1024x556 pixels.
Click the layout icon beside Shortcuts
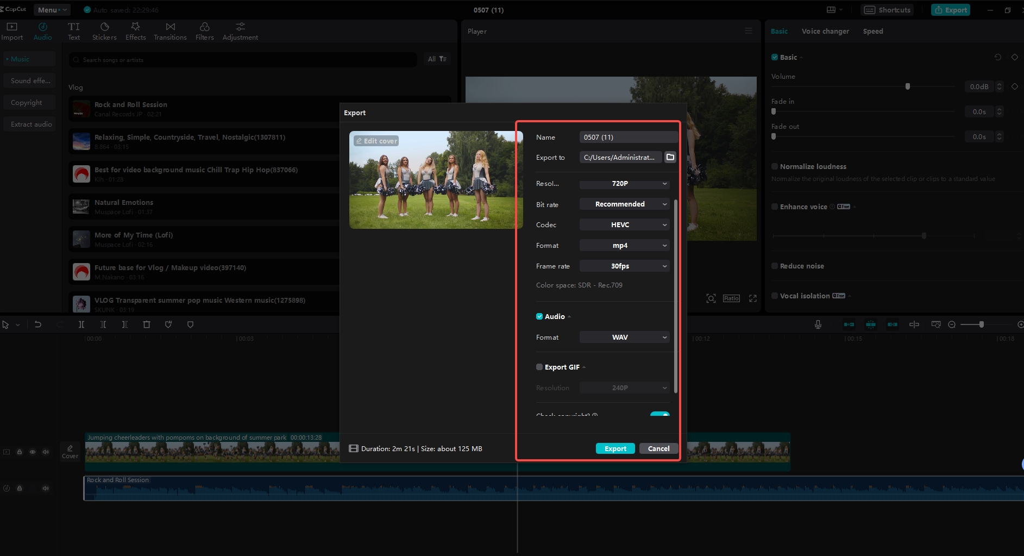(x=831, y=10)
